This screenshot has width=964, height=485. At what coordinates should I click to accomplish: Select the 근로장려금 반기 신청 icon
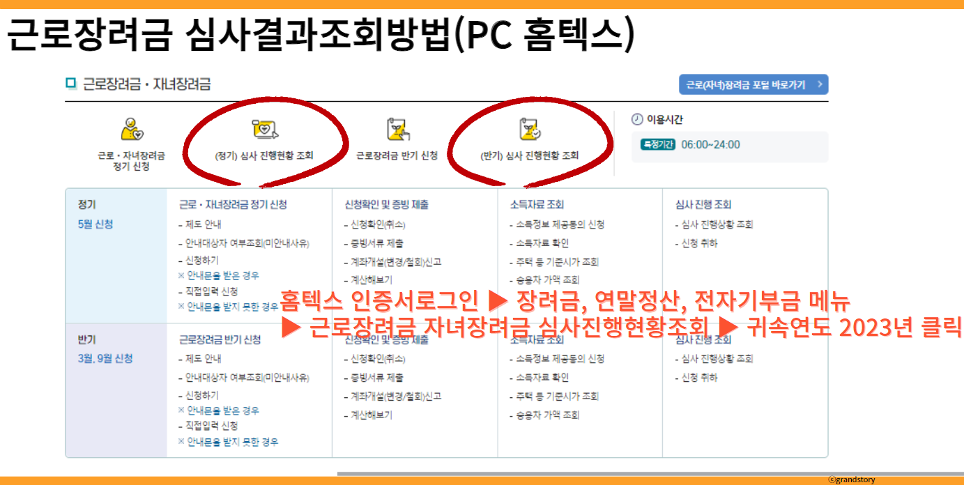tap(397, 130)
